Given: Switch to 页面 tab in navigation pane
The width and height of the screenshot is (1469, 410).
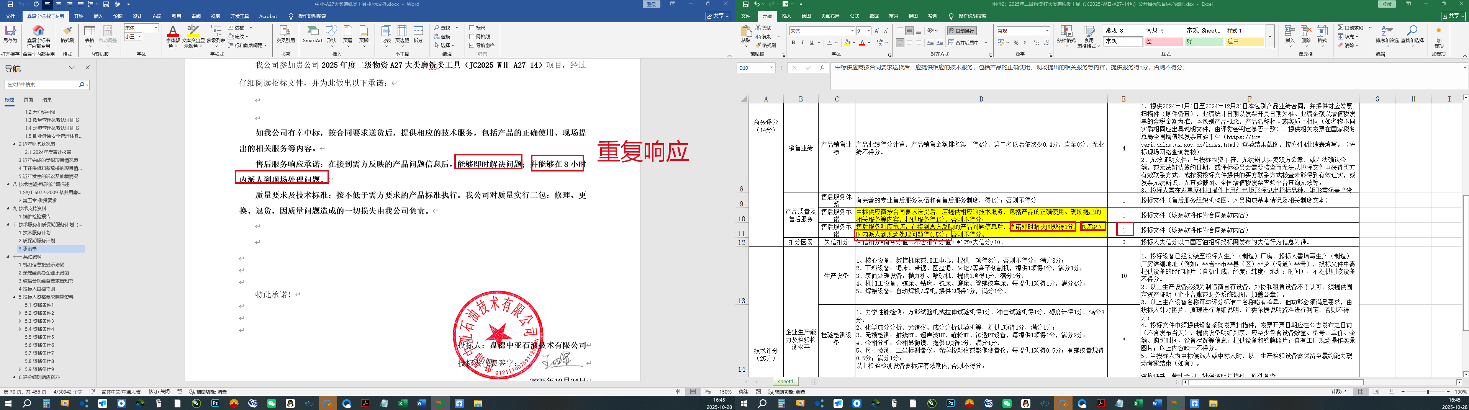Looking at the screenshot, I should (28, 100).
